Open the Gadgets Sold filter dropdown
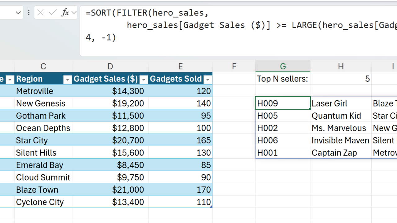The width and height of the screenshot is (397, 223). coord(208,80)
